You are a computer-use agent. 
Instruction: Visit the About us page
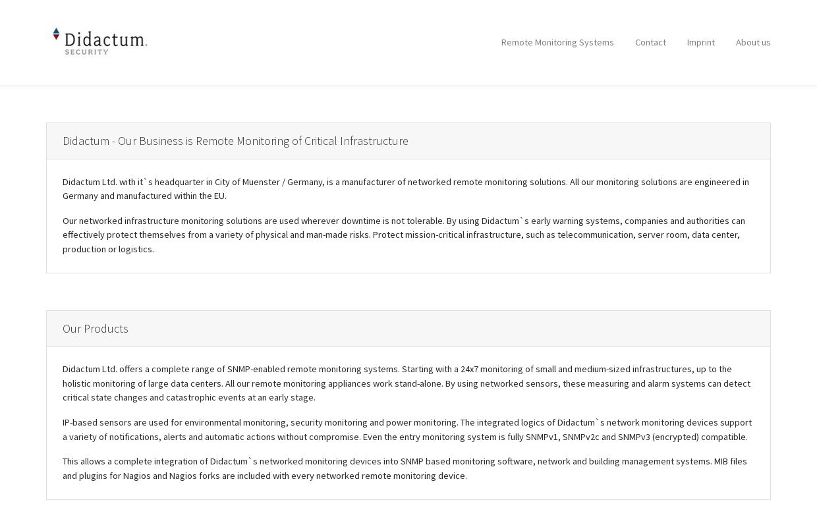tap(753, 42)
